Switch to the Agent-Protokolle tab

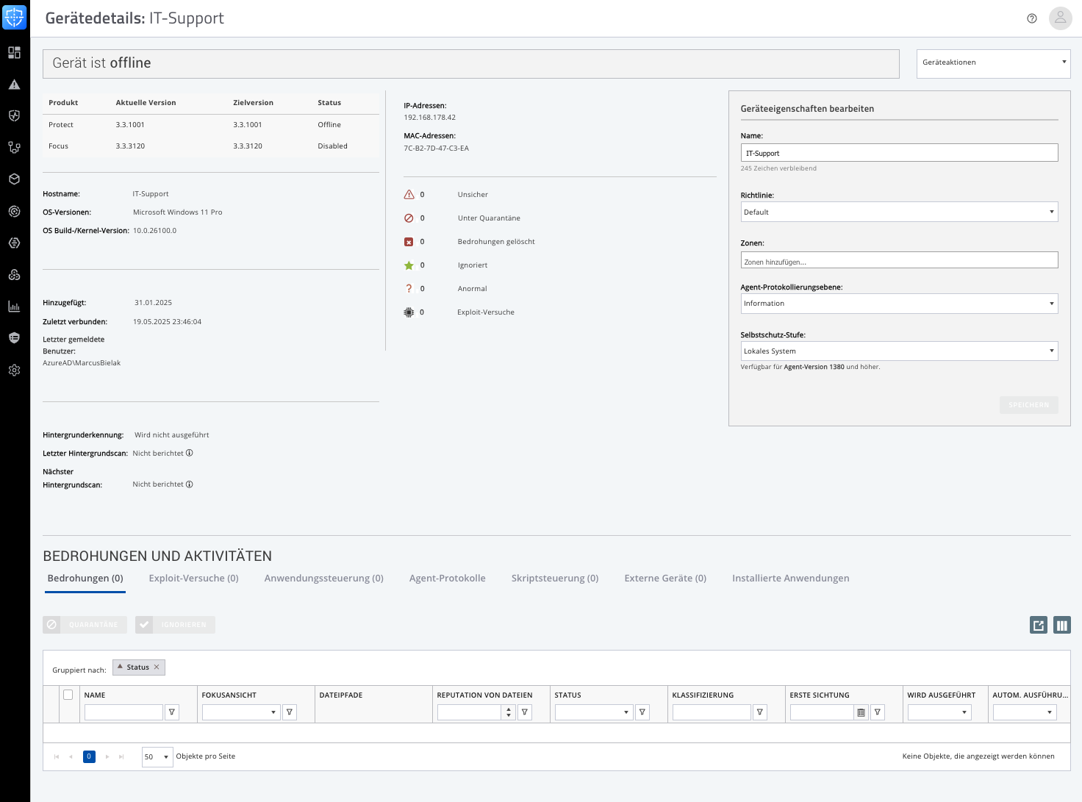click(x=447, y=579)
